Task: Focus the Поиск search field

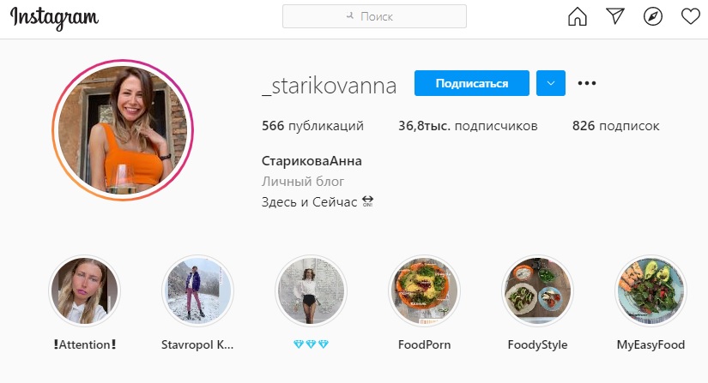Action: click(374, 16)
